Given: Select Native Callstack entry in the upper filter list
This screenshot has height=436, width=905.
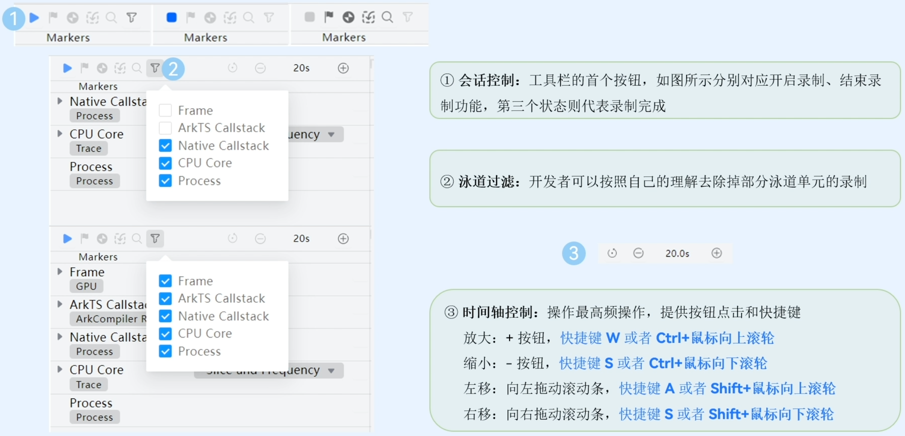Looking at the screenshot, I should click(223, 146).
